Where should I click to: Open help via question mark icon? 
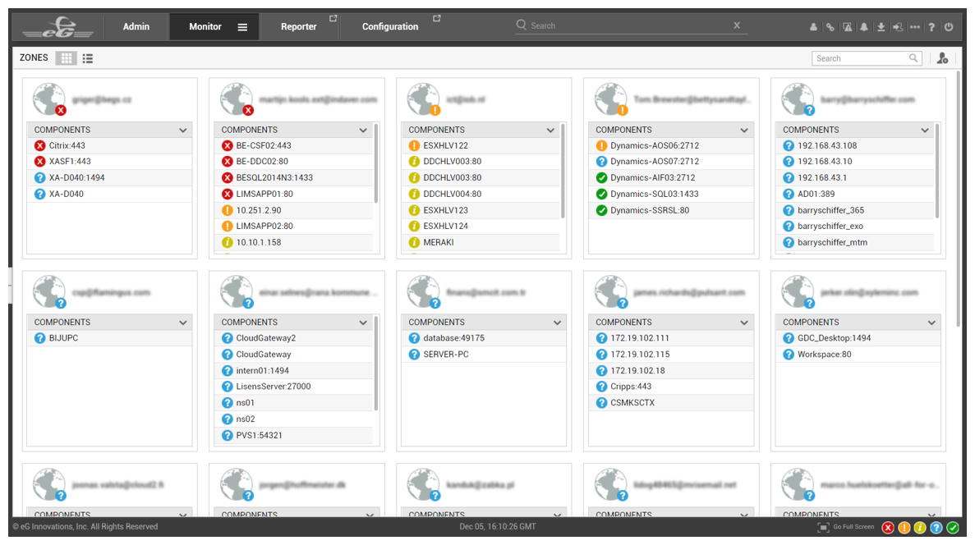coord(931,27)
